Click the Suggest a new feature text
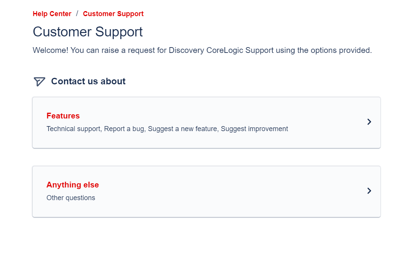 tap(183, 129)
